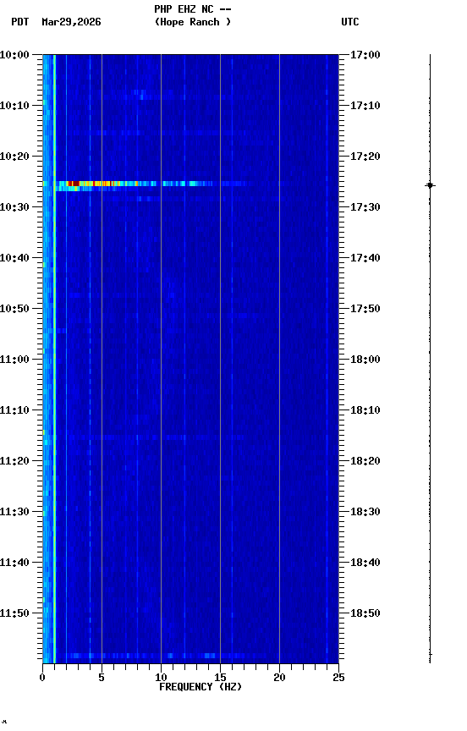Click the 10:50 PDT time label
Viewport: 467px width, 731px height.
coord(14,309)
